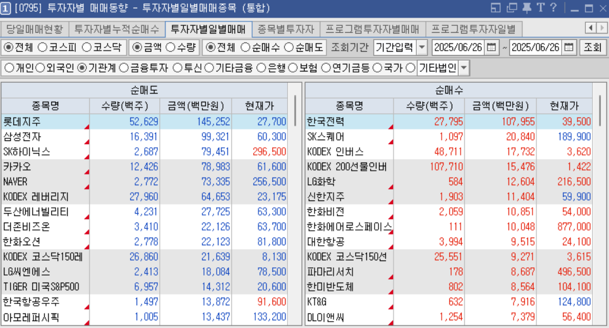The image size is (609, 328).
Task: Select 개인 investor radio button
Action: pos(9,68)
